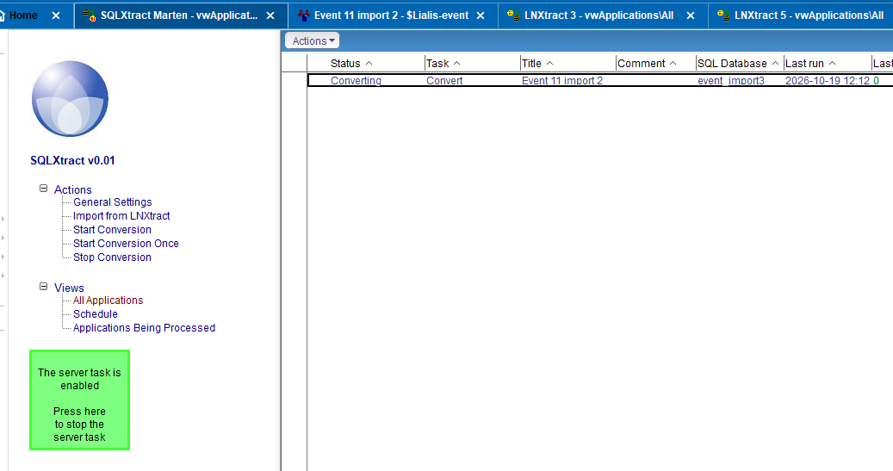893x471 pixels.
Task: Sort by the Title column
Action: click(x=537, y=63)
